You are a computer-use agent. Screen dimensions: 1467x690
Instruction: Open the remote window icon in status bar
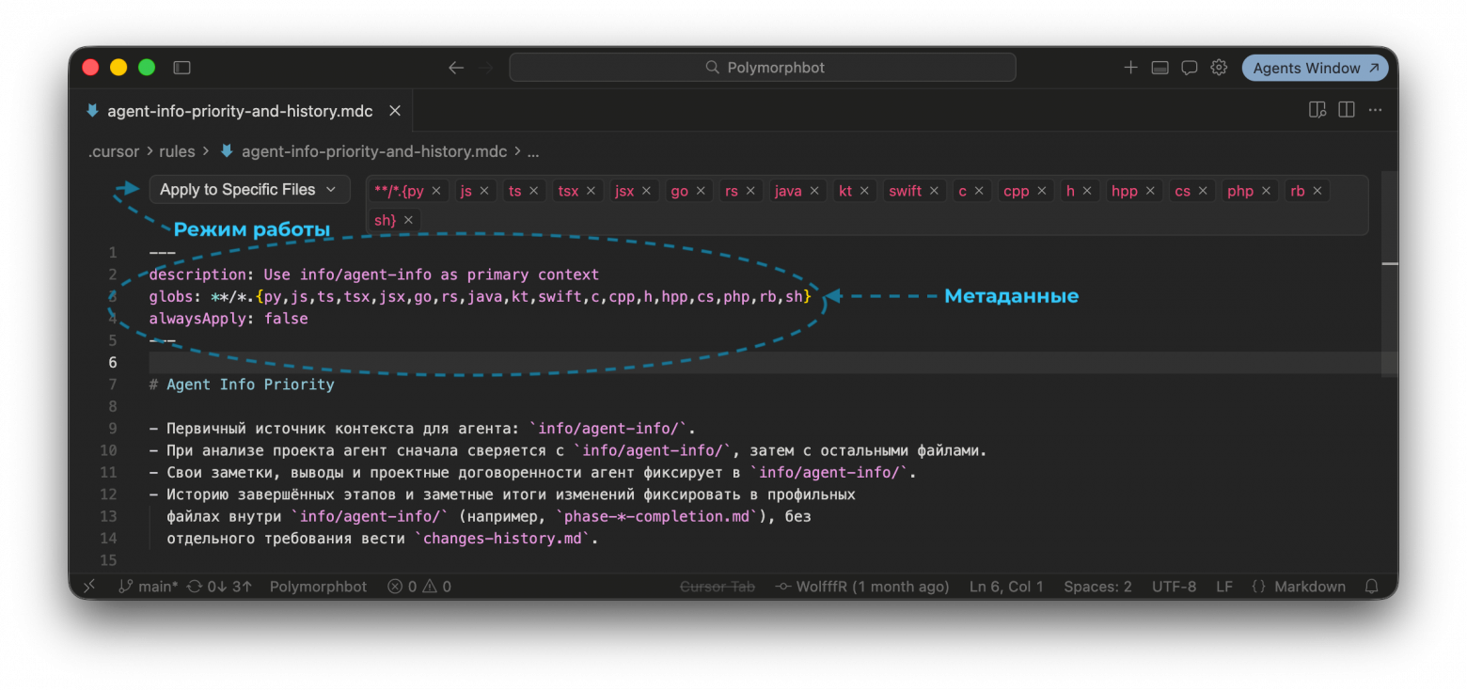pyautogui.click(x=89, y=587)
